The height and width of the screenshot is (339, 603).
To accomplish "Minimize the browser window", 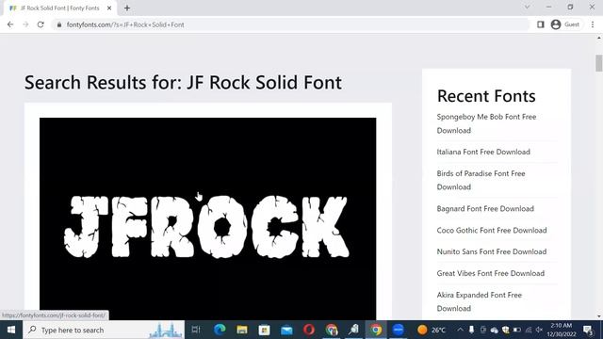I will [548, 7].
